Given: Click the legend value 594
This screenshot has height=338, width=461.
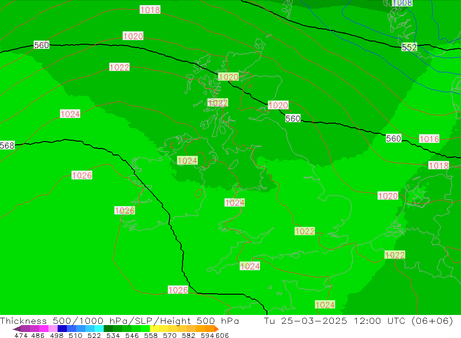Looking at the screenshot, I should [207, 335].
